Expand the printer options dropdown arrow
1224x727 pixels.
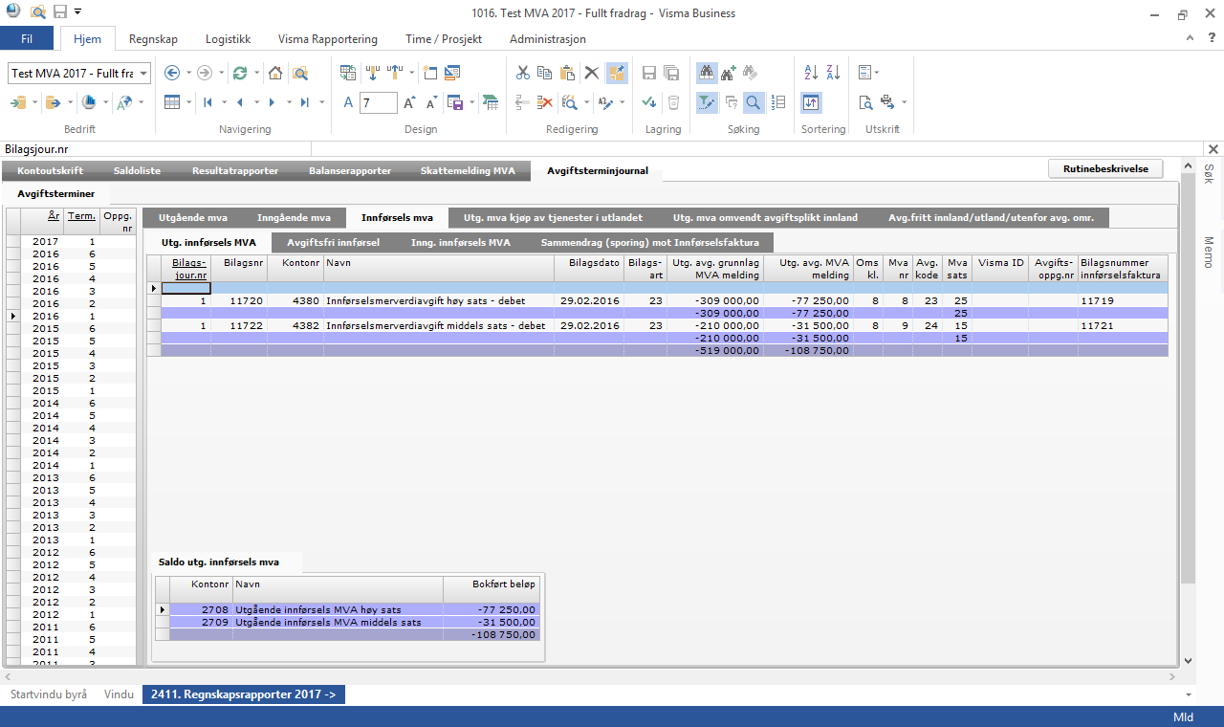click(x=904, y=102)
